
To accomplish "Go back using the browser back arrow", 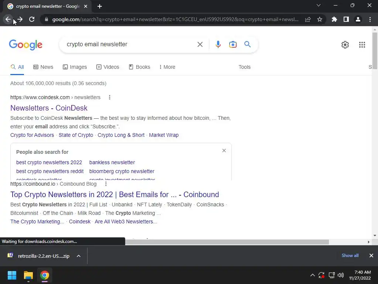I will coord(8,19).
